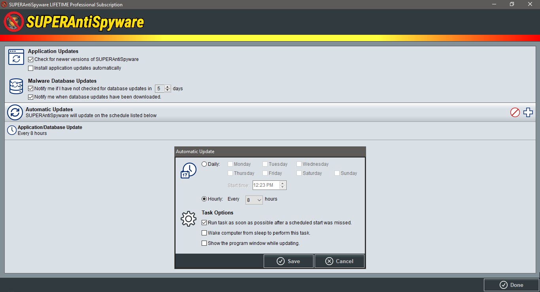Select the Application/Database Update schedule entry
The image size is (540, 292).
coord(270,131)
